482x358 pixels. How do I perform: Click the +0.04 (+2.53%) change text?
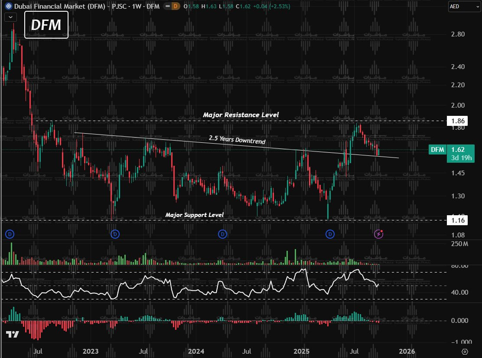tap(271, 6)
